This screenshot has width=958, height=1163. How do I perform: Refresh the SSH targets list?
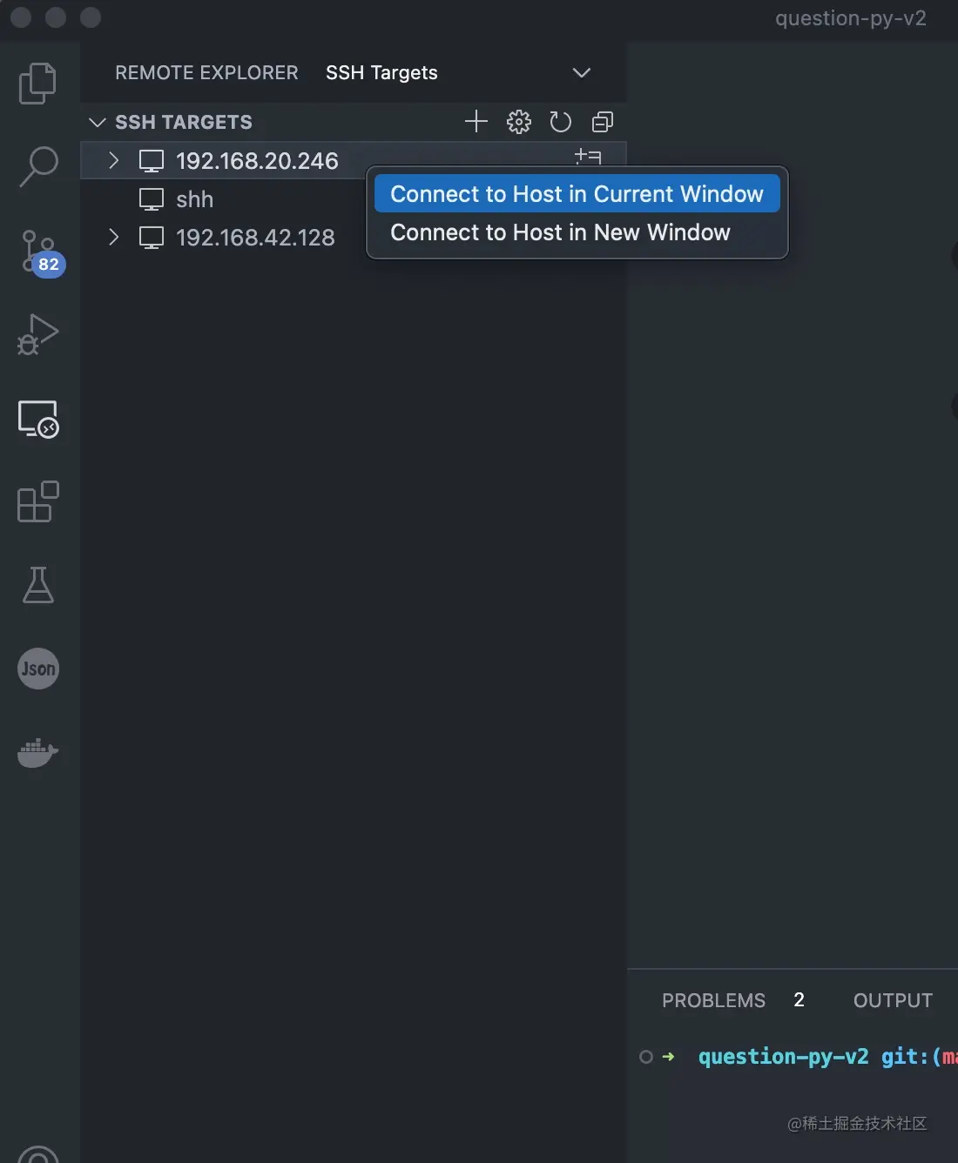click(x=561, y=122)
